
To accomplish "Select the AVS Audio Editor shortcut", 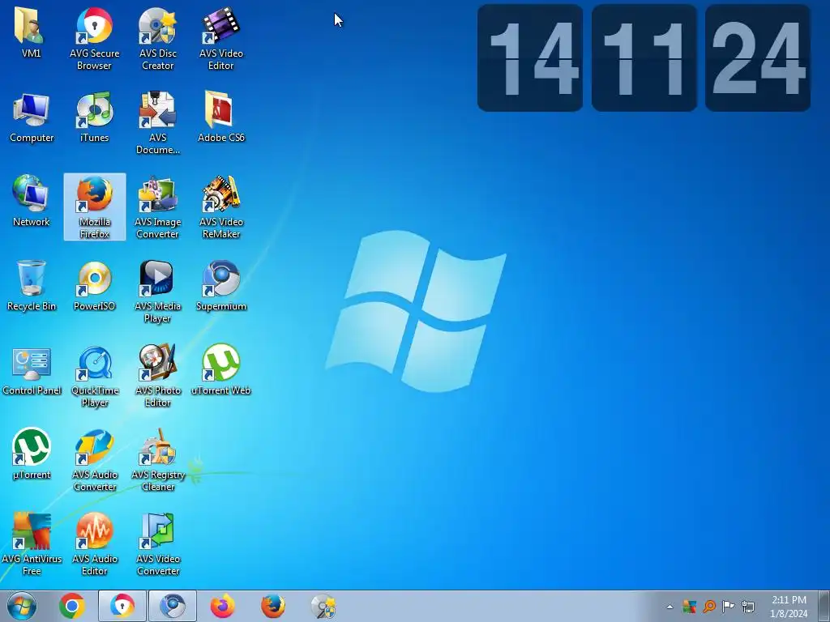I will [x=95, y=544].
